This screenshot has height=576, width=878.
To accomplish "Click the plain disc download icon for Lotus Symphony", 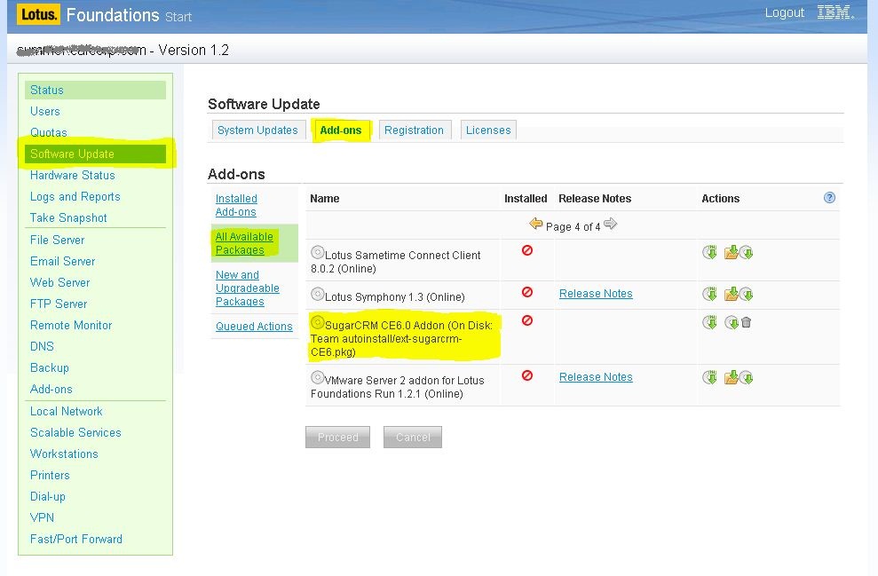I will [x=747, y=295].
